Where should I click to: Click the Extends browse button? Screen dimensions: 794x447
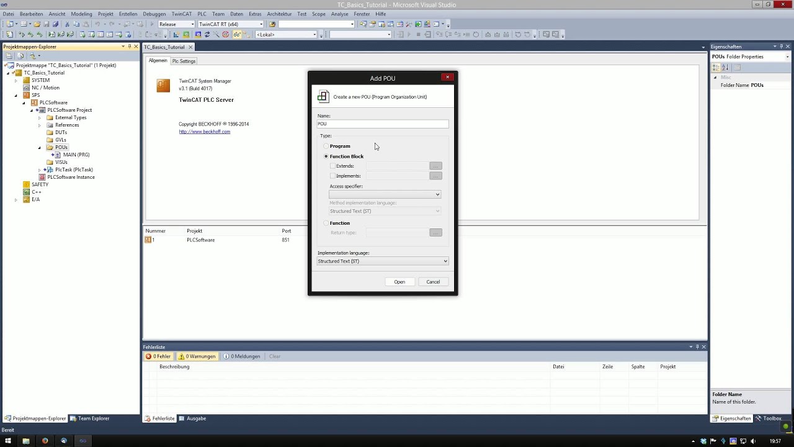[x=435, y=166]
